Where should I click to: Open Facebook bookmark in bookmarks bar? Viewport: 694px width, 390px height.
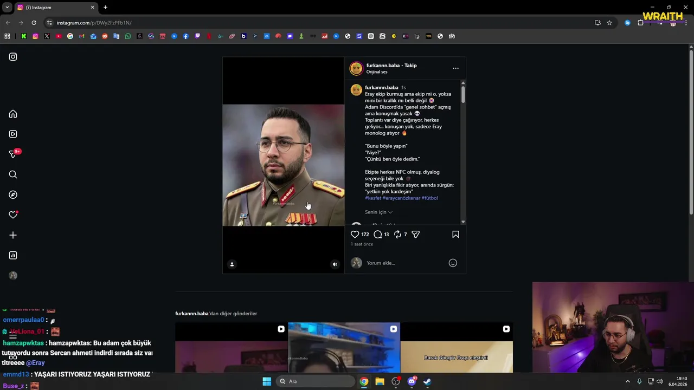(186, 36)
